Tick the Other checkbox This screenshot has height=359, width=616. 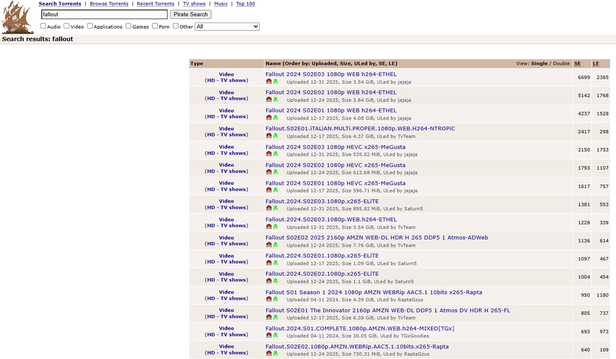pos(176,26)
